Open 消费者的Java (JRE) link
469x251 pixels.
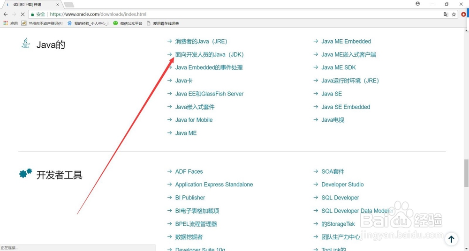pos(201,42)
